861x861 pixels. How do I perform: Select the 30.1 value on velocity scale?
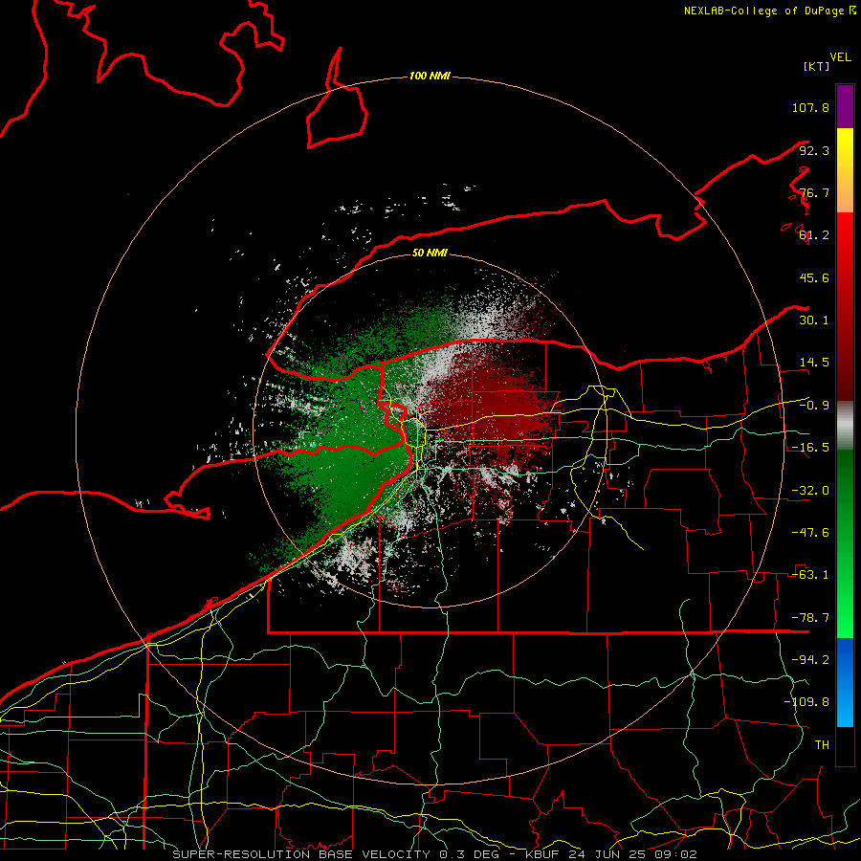pos(814,320)
